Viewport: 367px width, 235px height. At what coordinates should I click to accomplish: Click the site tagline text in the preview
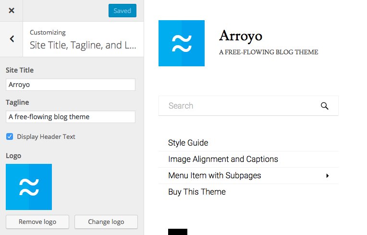269,52
